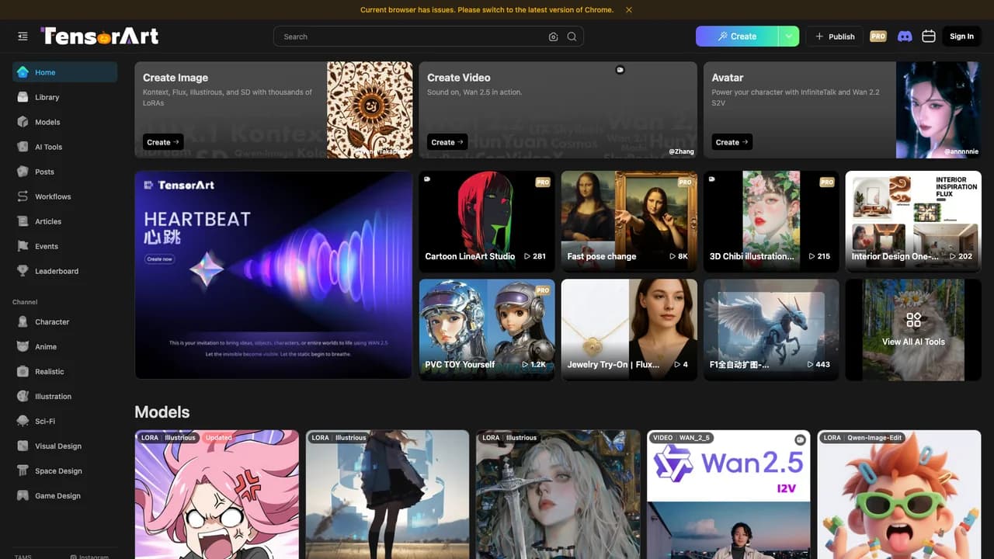Go to Posts in the sidebar
Viewport: 994px width, 559px height.
[x=64, y=172]
